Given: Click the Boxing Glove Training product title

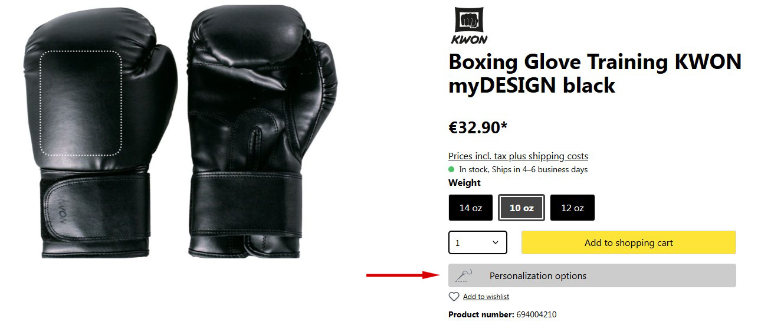Looking at the screenshot, I should click(595, 74).
